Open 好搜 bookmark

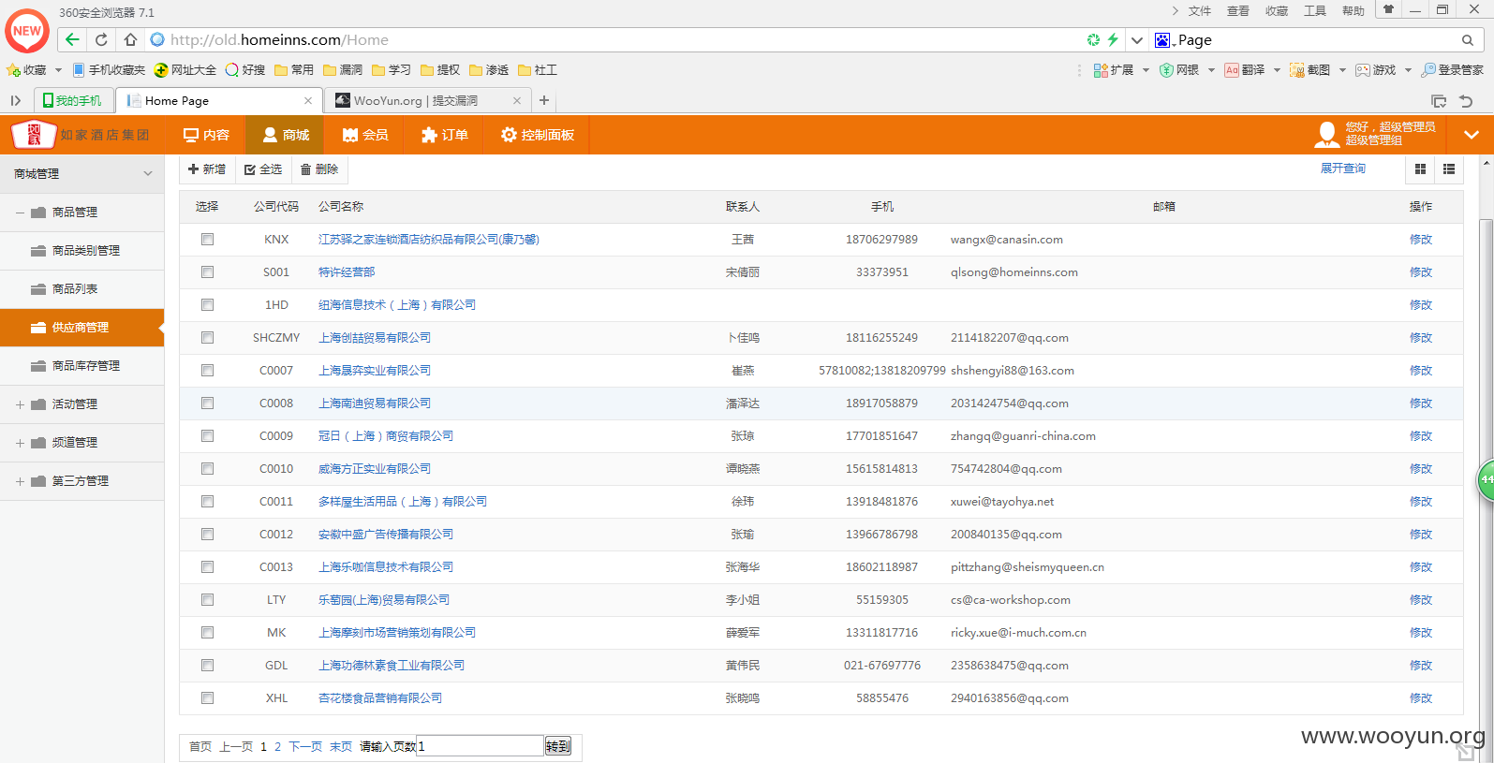click(245, 70)
